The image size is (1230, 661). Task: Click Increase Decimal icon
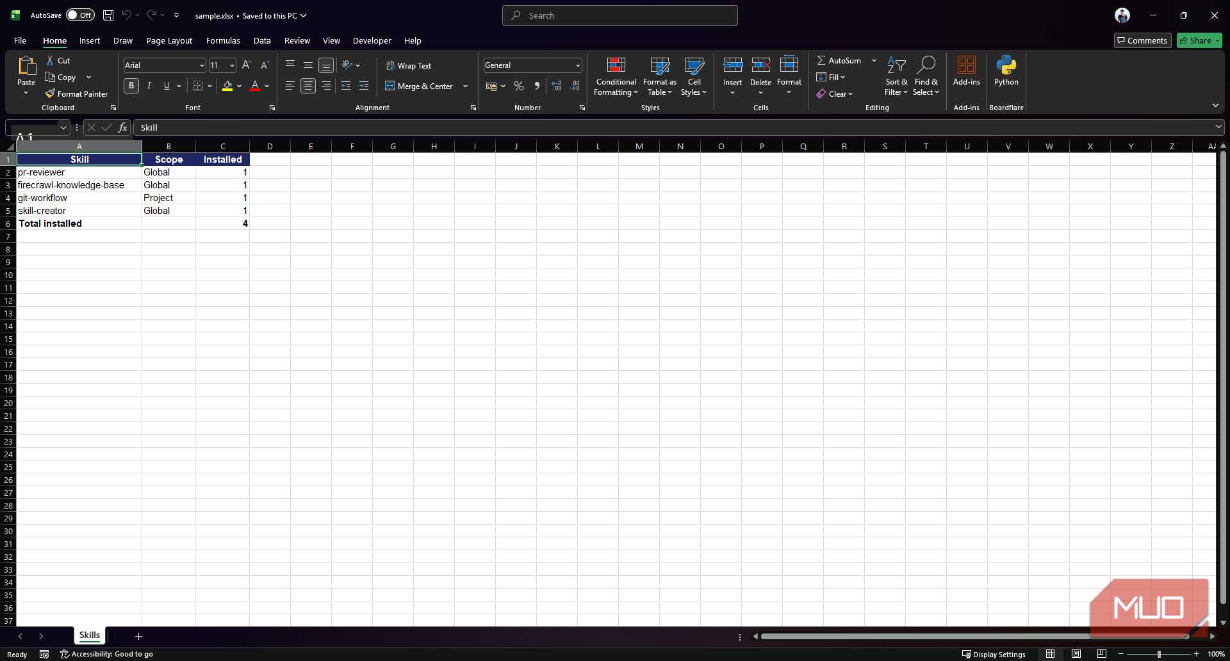557,86
